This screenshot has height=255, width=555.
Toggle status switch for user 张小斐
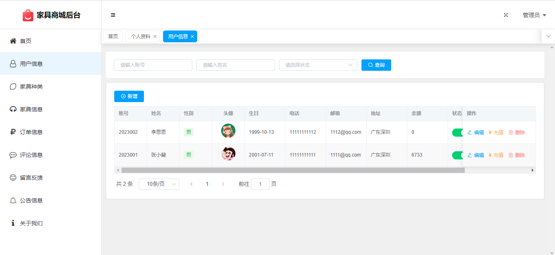[x=457, y=155]
